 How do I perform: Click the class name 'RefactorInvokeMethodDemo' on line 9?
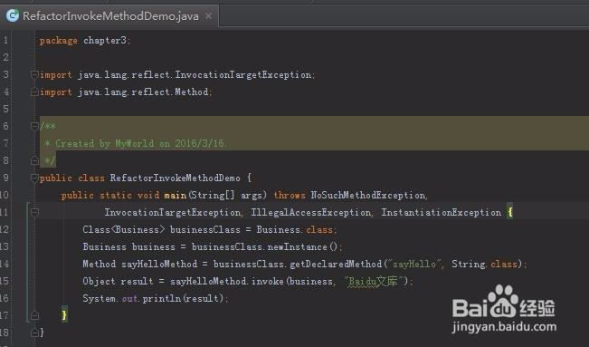coord(175,178)
